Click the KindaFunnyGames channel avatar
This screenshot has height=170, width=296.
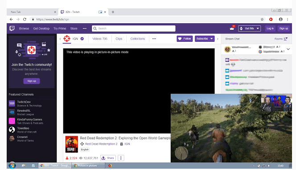(x=12, y=121)
